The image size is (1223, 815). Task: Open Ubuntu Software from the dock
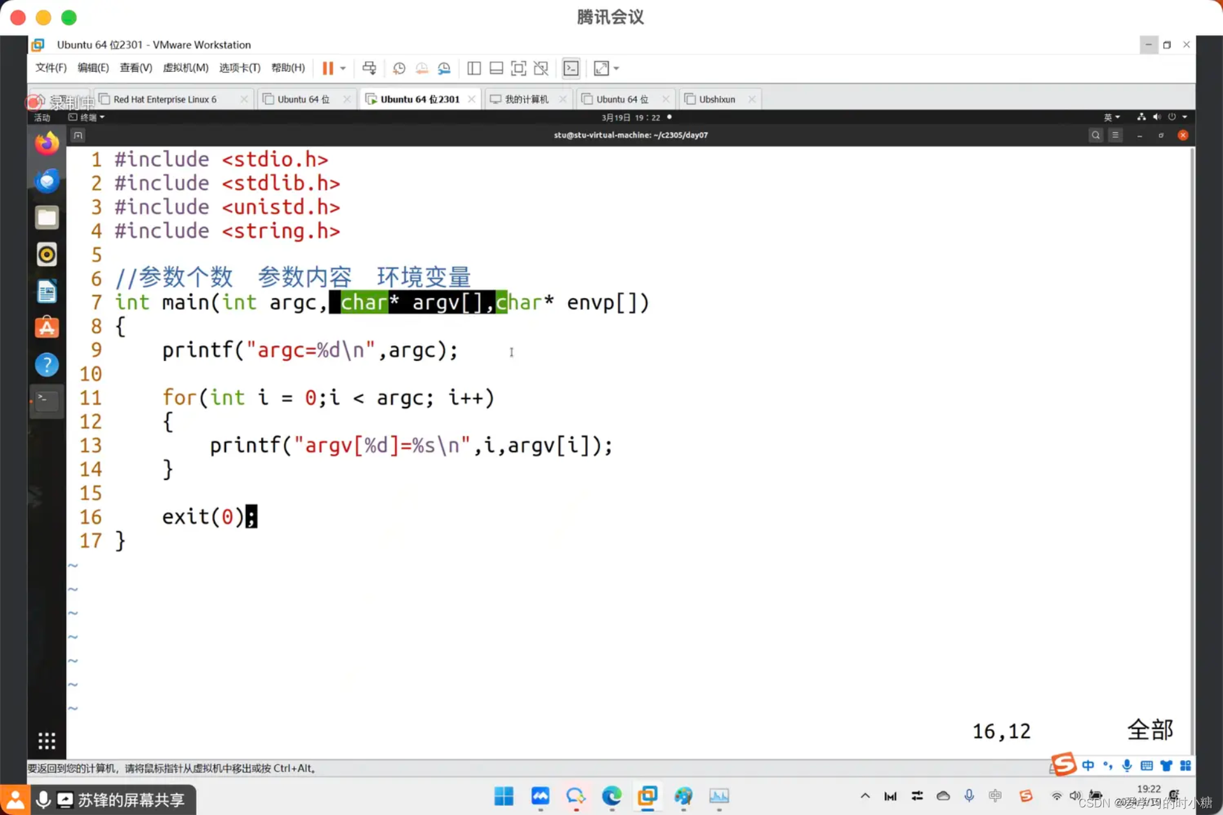pyautogui.click(x=46, y=328)
